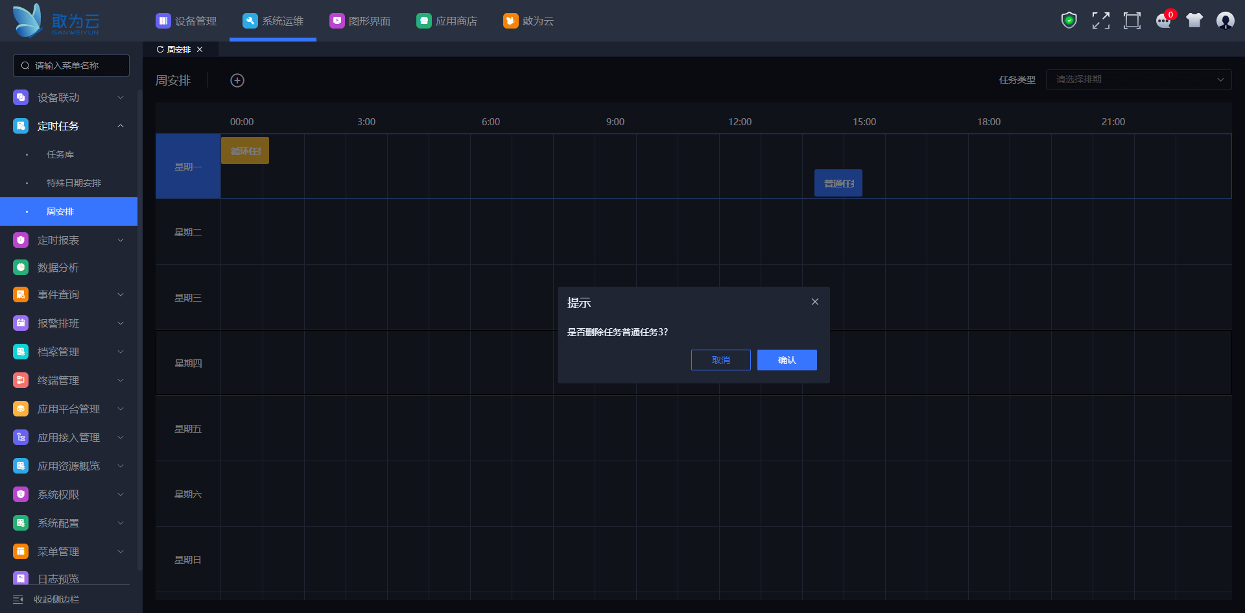Close the 提示 dialog with X
This screenshot has width=1245, height=613.
(x=815, y=302)
